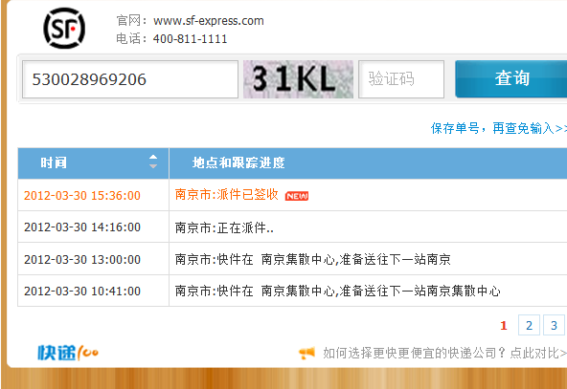
Task: Select the 2012-03-30 13:00:00 timestamp
Action: tap(82, 259)
